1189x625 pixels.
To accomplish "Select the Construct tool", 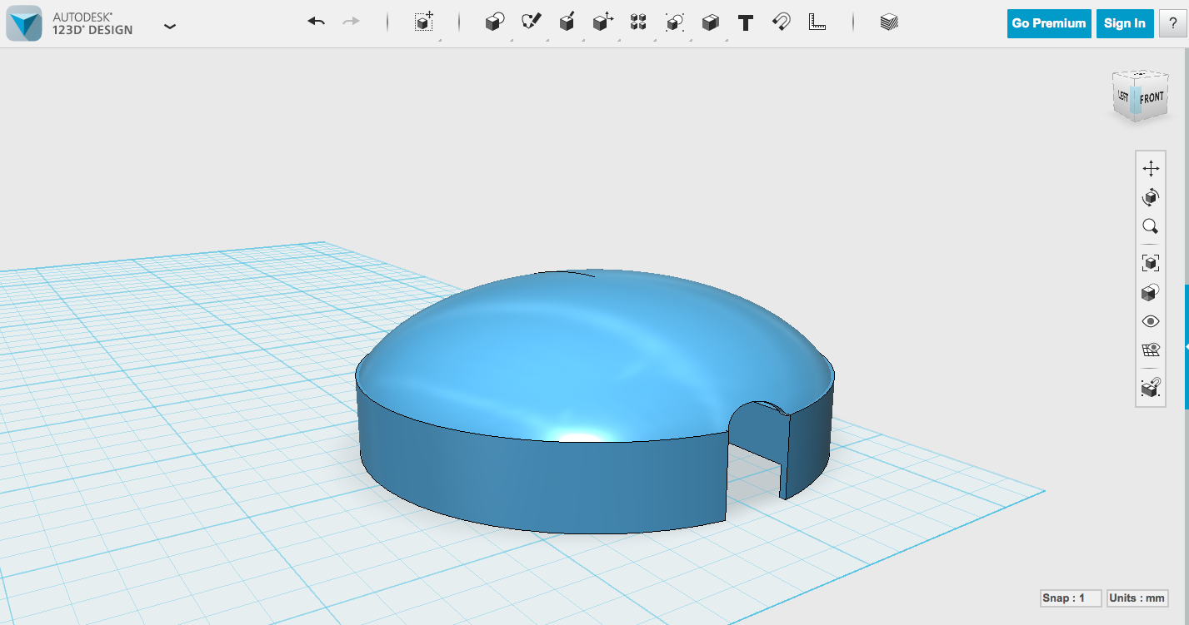I will pyautogui.click(x=567, y=22).
